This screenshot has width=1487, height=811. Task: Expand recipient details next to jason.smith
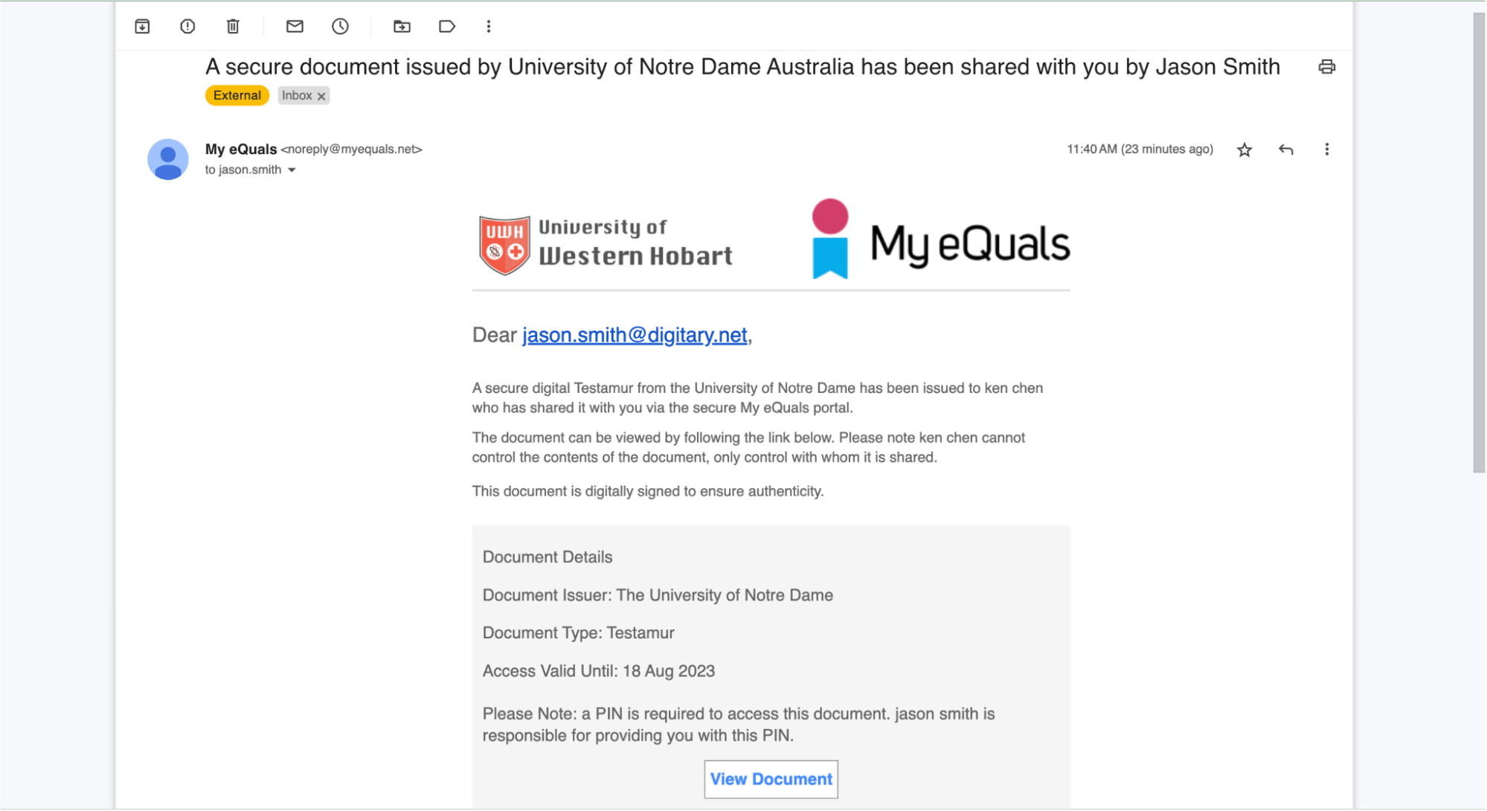(x=292, y=170)
